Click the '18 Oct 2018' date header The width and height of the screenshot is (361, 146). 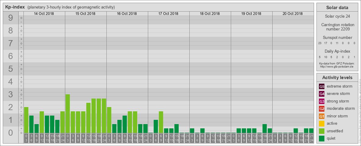point(210,14)
